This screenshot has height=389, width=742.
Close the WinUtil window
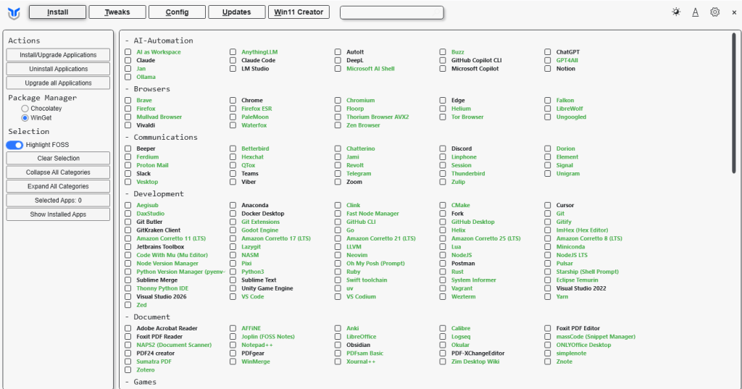click(x=734, y=13)
